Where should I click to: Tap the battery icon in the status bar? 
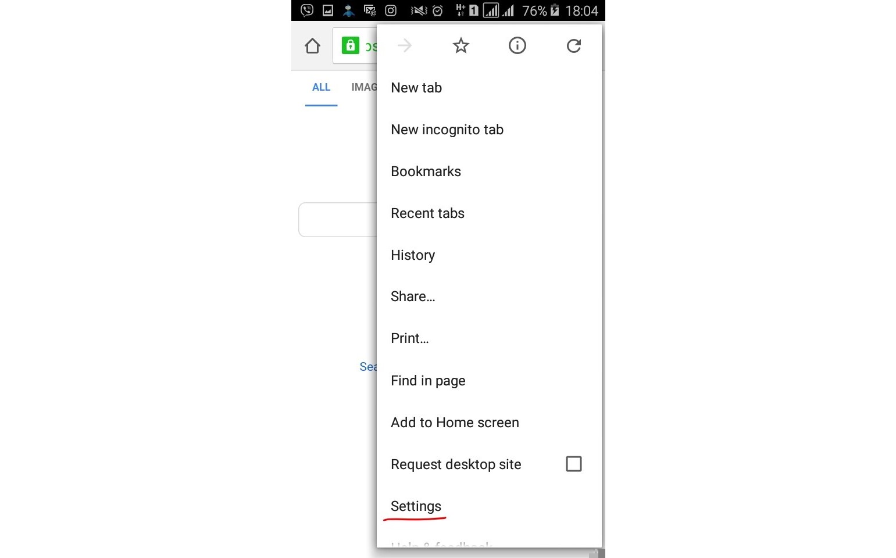click(555, 10)
